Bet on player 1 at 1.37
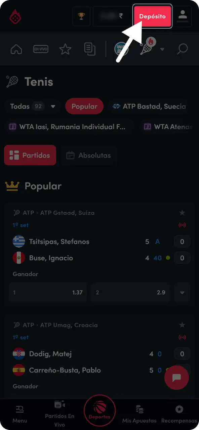This screenshot has height=430, width=199. tap(48, 293)
